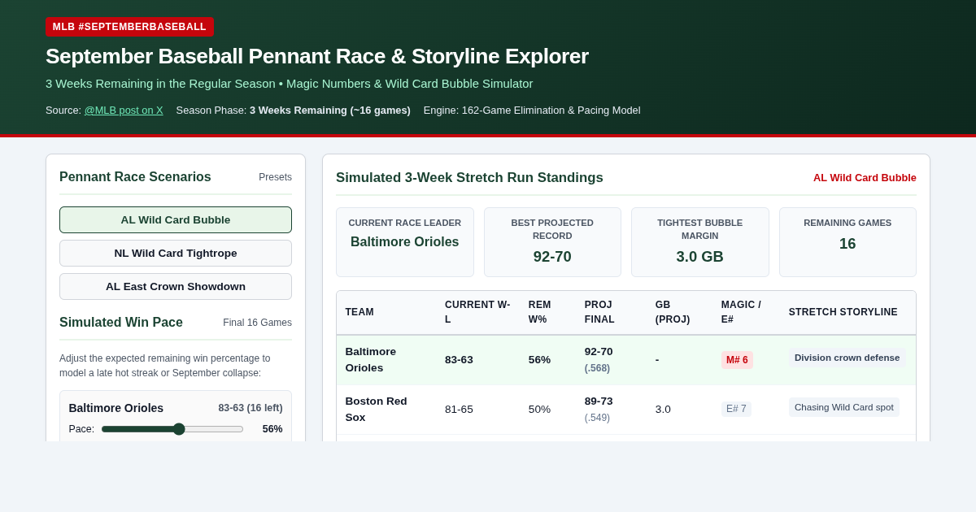Click the red AL Wild Card Bubble scenario label
The height and width of the screenshot is (512, 976).
coord(865,178)
